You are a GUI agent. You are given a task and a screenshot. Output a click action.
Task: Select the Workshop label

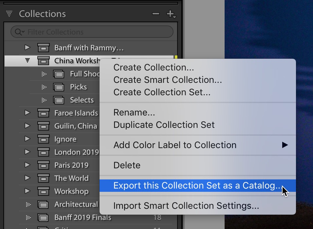click(71, 191)
